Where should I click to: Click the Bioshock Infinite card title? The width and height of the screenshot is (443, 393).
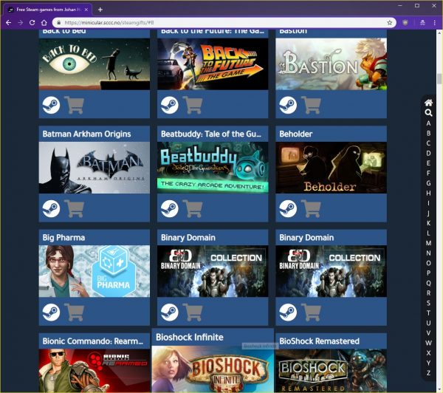(190, 338)
